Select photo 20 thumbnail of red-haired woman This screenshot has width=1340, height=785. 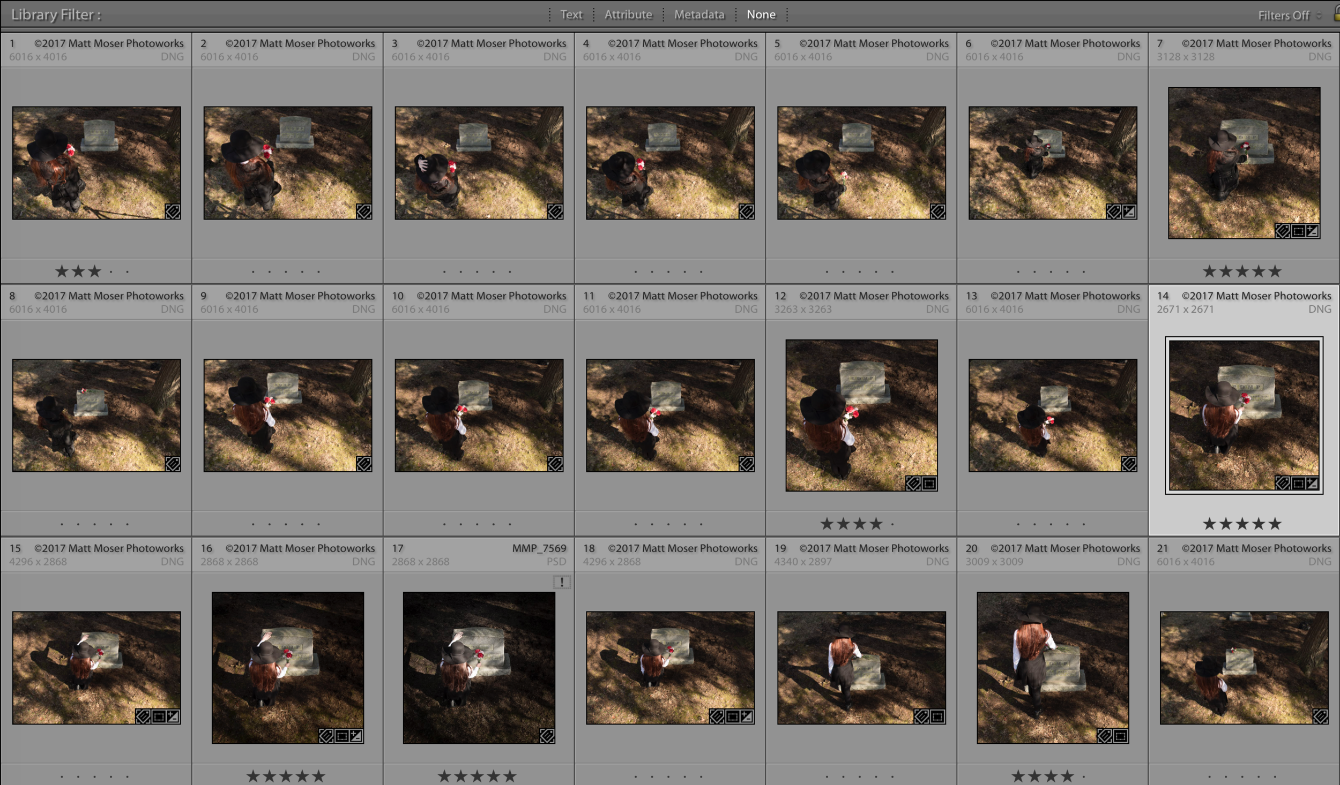(x=1053, y=667)
